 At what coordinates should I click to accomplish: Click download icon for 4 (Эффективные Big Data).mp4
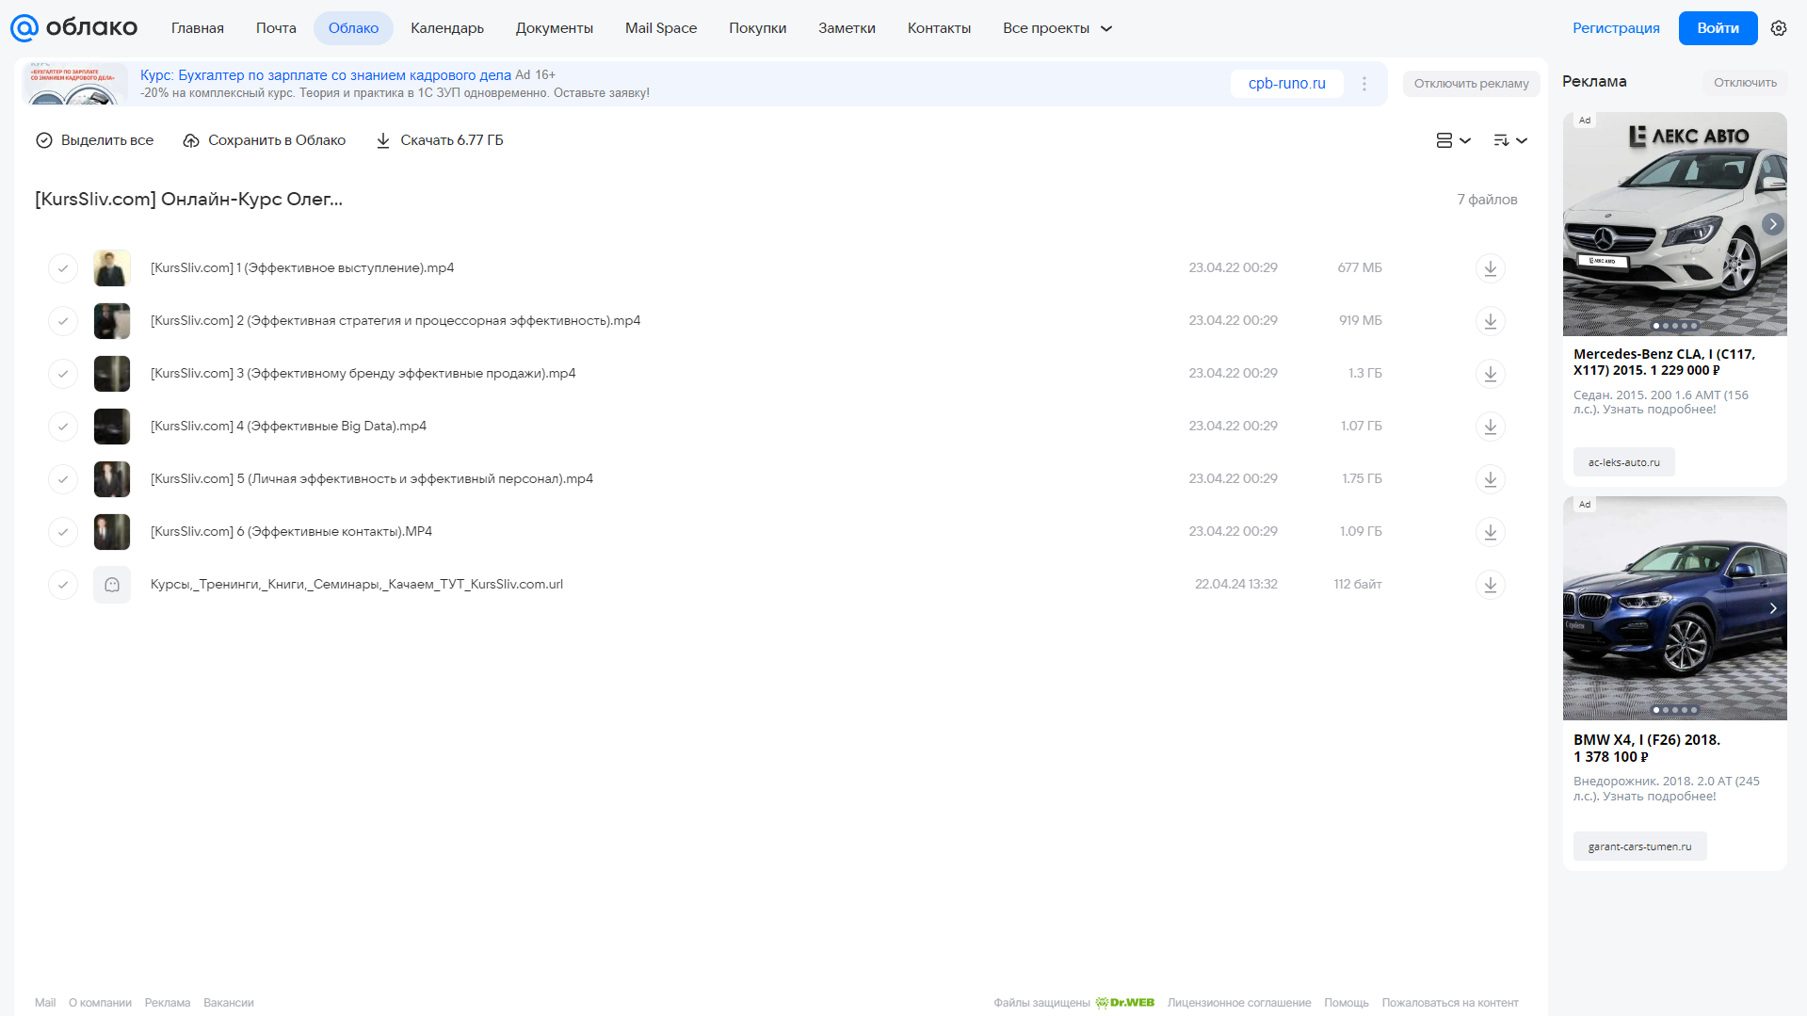point(1490,427)
